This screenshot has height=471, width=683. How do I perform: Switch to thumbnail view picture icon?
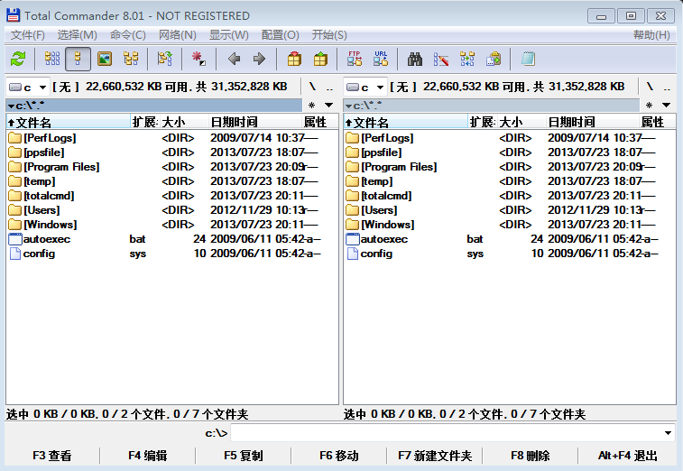[x=105, y=59]
